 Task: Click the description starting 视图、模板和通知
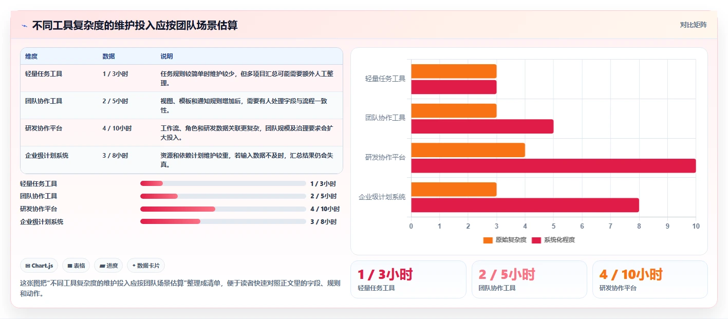[x=244, y=105]
